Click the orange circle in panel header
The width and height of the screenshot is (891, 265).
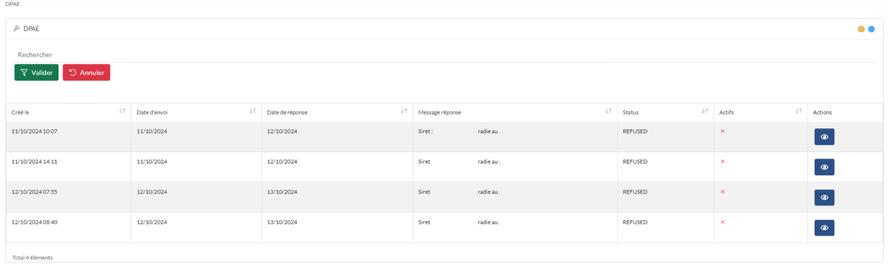[x=861, y=29]
